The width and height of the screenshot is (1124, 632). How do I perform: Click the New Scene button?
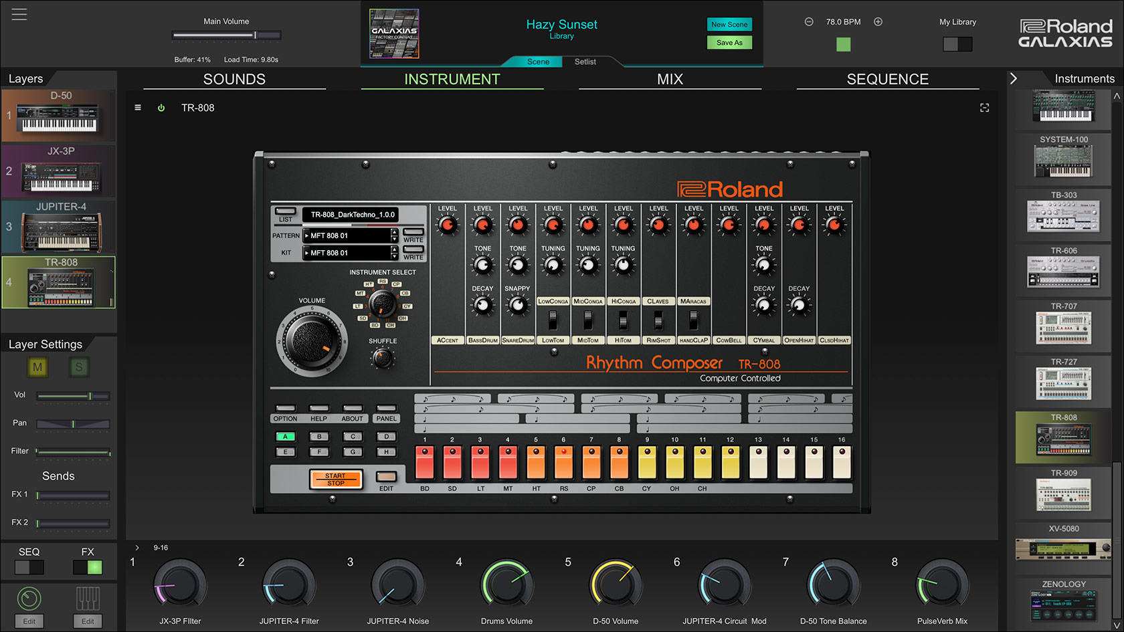pyautogui.click(x=729, y=25)
